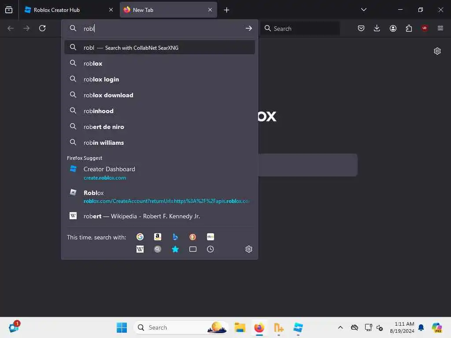This screenshot has height=338, width=451.
Task: Reload the current page
Action: [x=42, y=28]
